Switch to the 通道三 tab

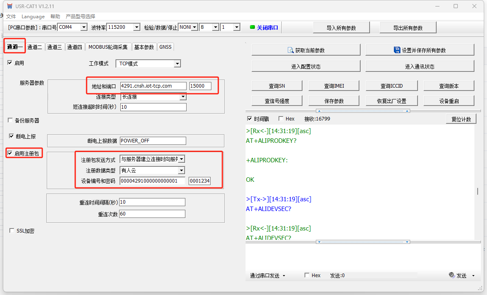54,47
